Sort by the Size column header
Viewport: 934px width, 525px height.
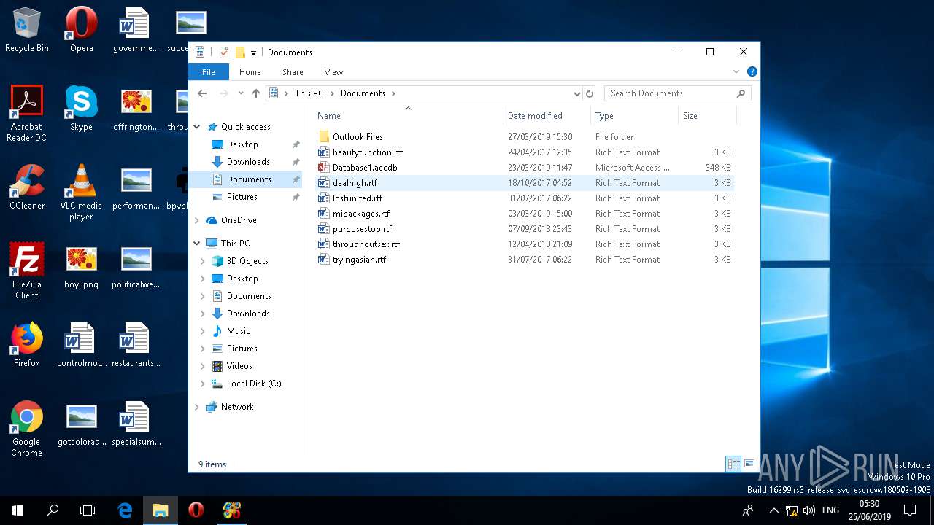pos(707,116)
